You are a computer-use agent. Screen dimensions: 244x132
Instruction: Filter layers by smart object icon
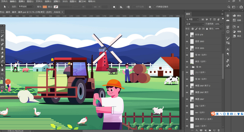219,19
